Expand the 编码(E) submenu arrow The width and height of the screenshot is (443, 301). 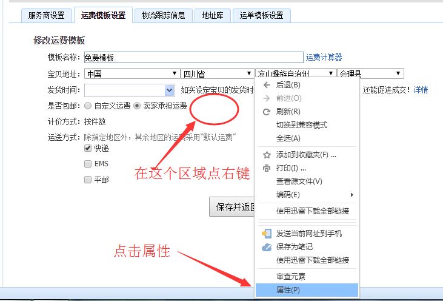coord(352,195)
